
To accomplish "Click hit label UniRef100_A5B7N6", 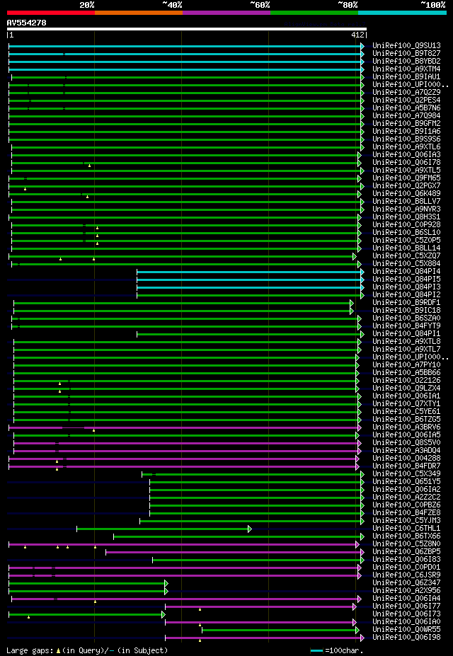I will [406, 108].
